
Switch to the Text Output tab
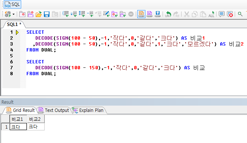coord(54,110)
